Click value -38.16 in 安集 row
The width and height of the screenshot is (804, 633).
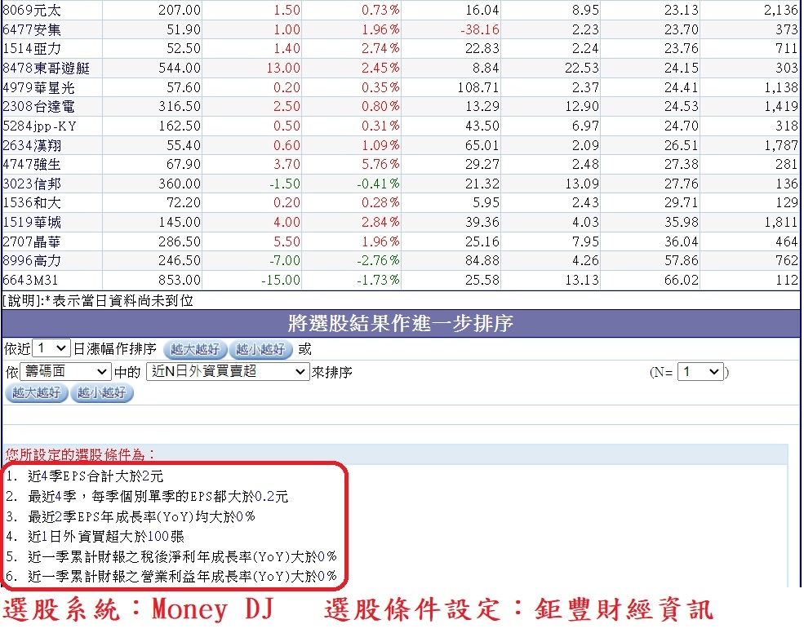480,29
